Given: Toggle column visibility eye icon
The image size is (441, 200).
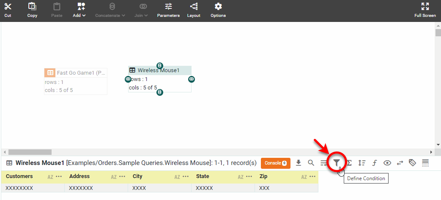Looking at the screenshot, I should pyautogui.click(x=387, y=163).
